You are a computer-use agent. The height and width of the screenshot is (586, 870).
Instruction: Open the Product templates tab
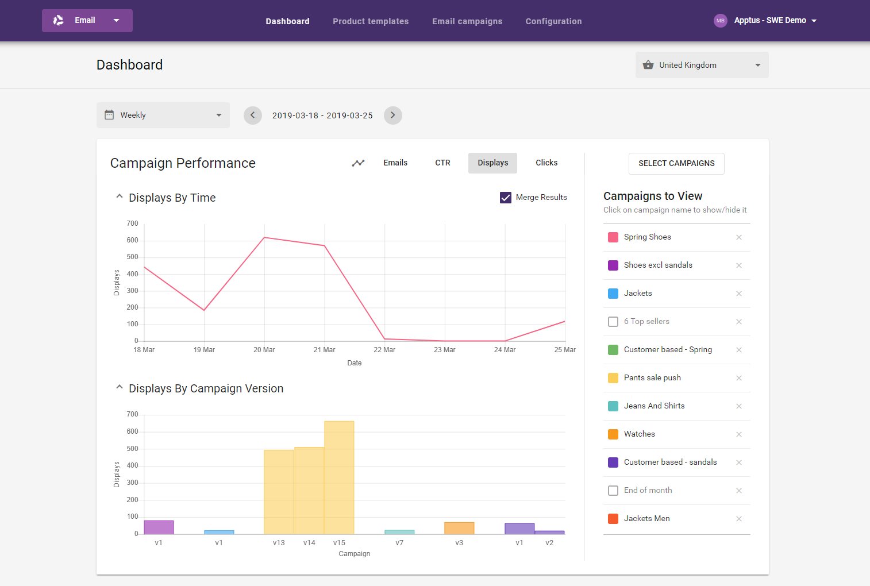coord(371,21)
